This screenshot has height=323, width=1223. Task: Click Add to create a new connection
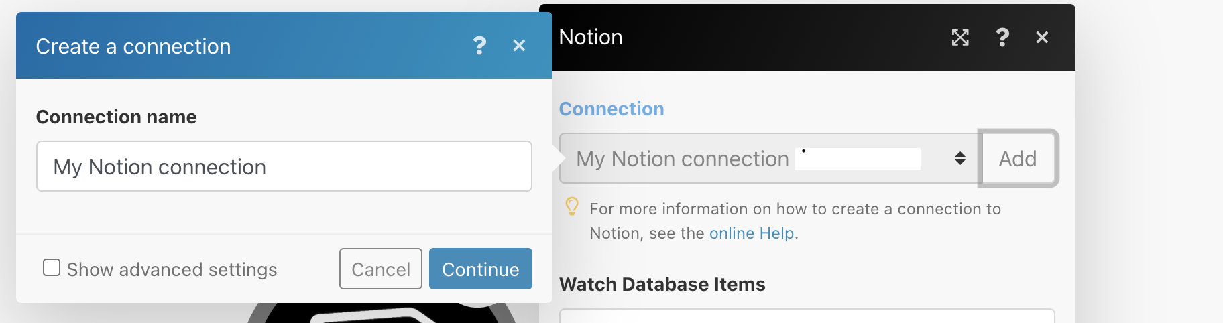coord(1018,158)
